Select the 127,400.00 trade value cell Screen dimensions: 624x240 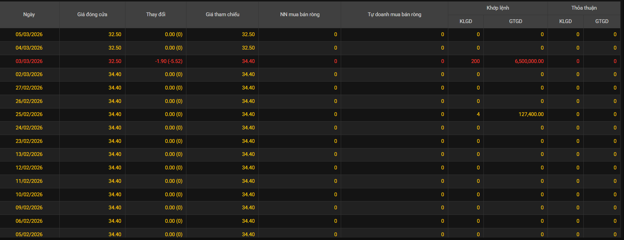click(531, 114)
